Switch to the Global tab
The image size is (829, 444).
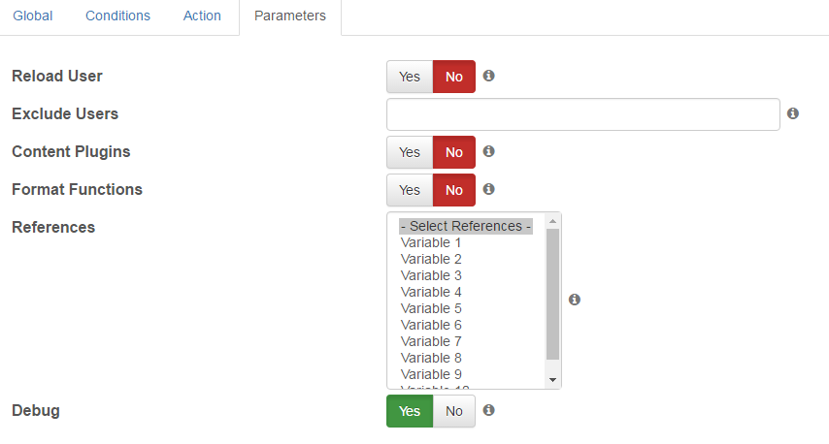[x=33, y=16]
